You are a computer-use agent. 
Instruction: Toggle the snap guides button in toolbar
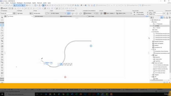(x=19, y=5)
